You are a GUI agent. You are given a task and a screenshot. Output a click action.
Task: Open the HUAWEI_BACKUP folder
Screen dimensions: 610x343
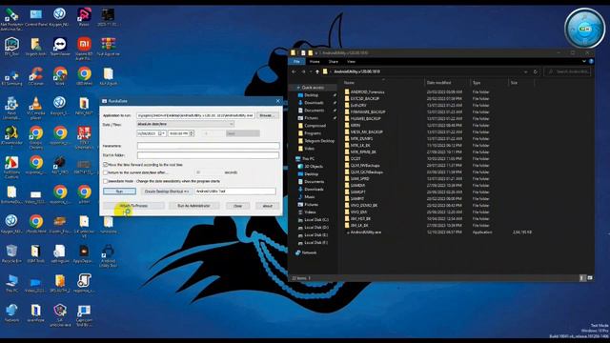365,118
